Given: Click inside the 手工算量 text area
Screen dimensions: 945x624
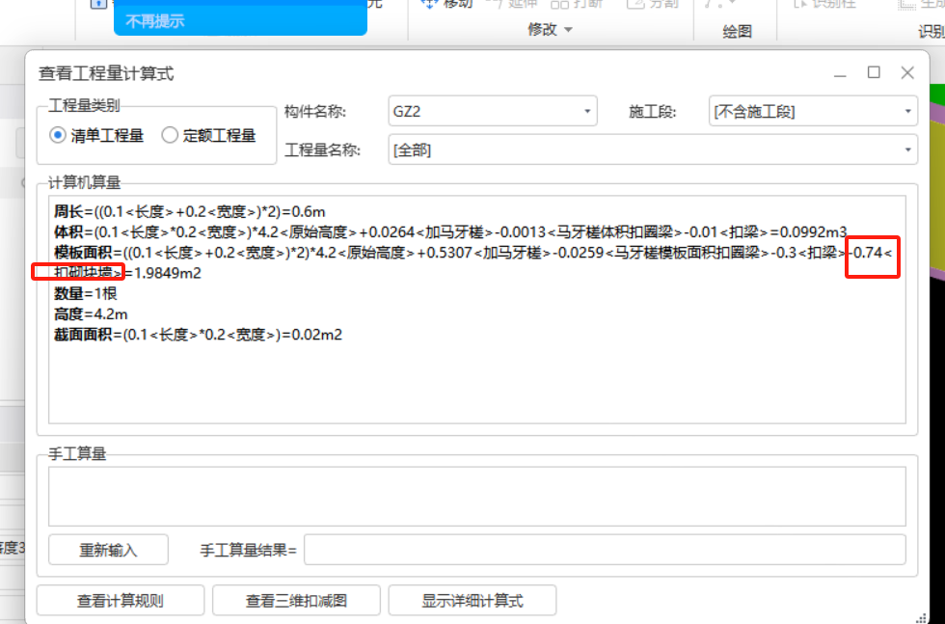Looking at the screenshot, I should tap(476, 496).
